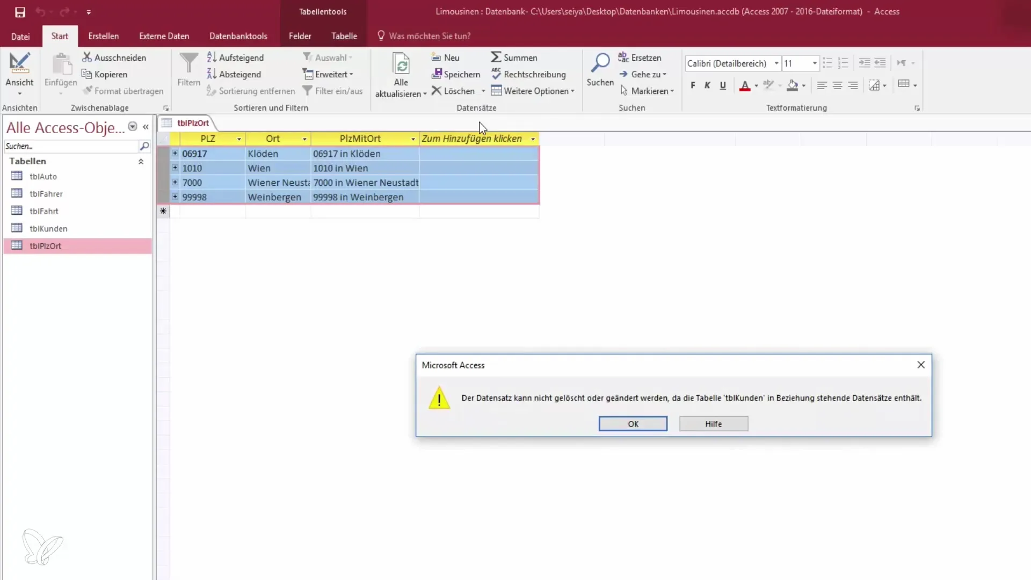
Task: Close the Microsoft Access dialog
Action: click(921, 365)
